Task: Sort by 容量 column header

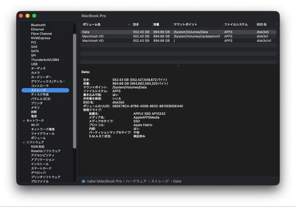Action: (x=162, y=24)
